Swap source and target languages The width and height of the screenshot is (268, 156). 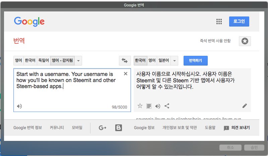(125, 61)
